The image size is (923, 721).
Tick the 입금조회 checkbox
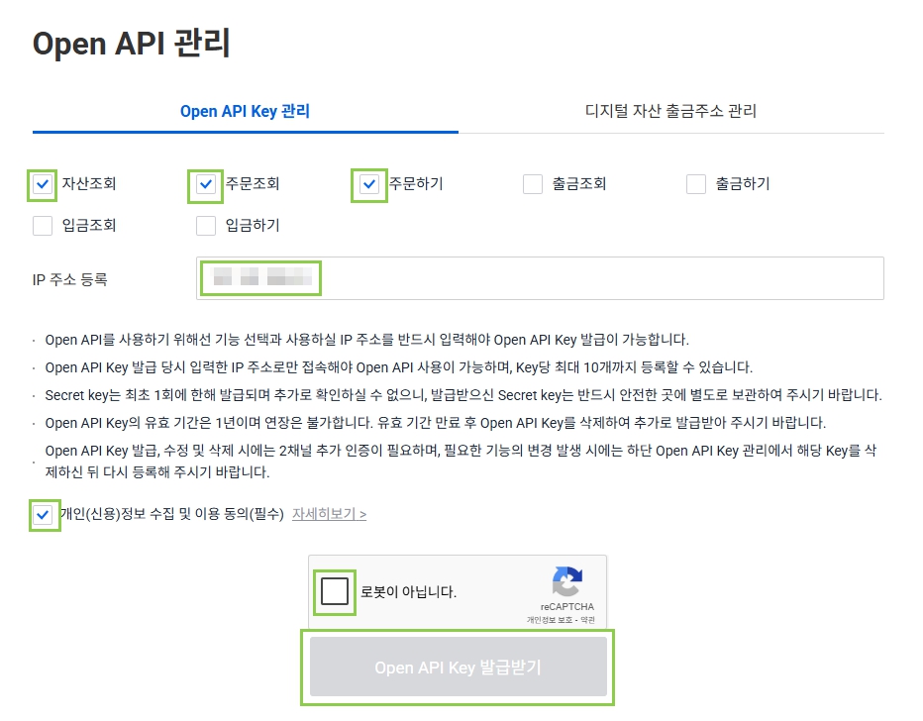pos(43,226)
